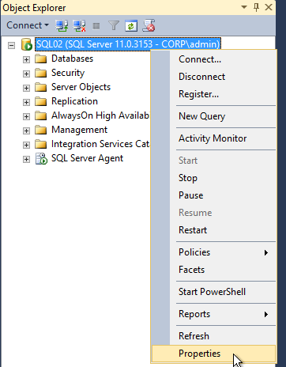Click the Stop activity toolbar icon
Image resolution: width=286 pixels, height=367 pixels.
pos(96,26)
